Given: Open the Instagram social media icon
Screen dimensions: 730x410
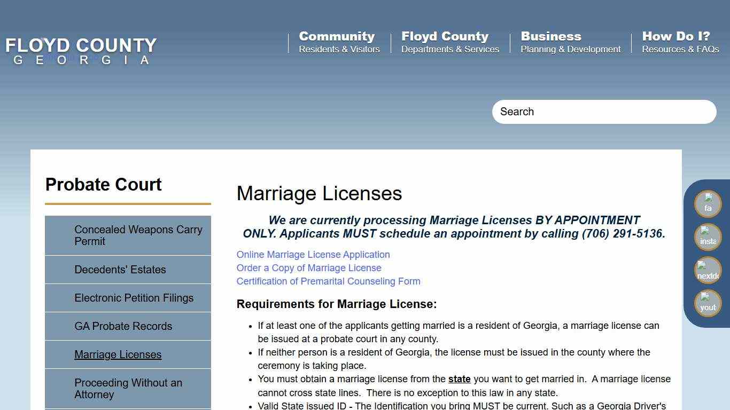Looking at the screenshot, I should 708,237.
